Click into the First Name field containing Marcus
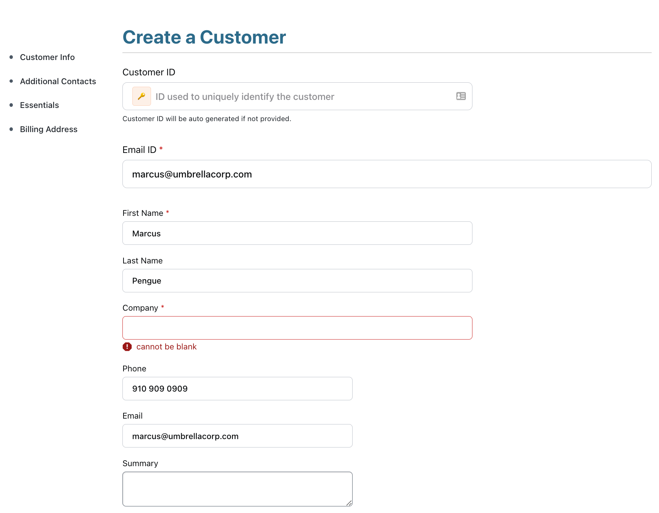 click(x=297, y=233)
